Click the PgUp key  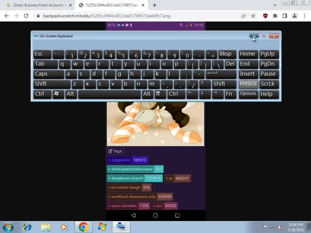(269, 55)
